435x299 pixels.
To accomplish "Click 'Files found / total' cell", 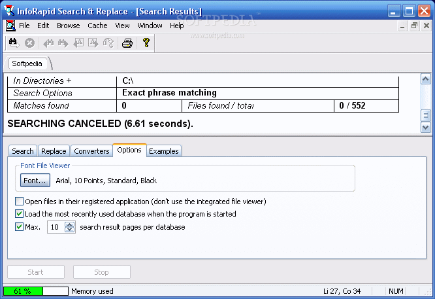I will (258, 105).
